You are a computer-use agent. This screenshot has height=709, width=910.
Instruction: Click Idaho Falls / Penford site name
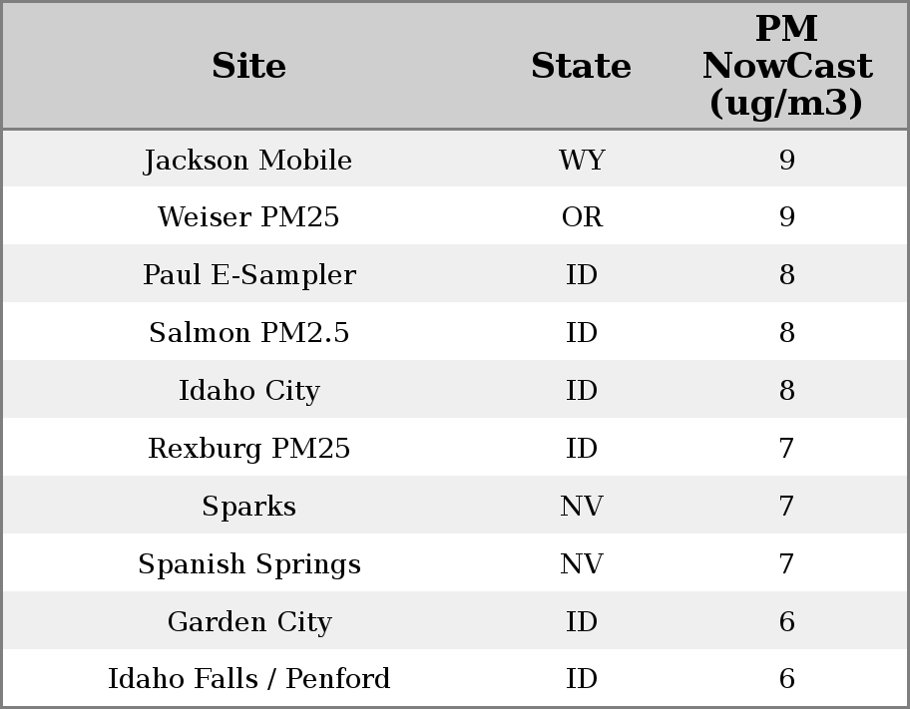click(248, 679)
